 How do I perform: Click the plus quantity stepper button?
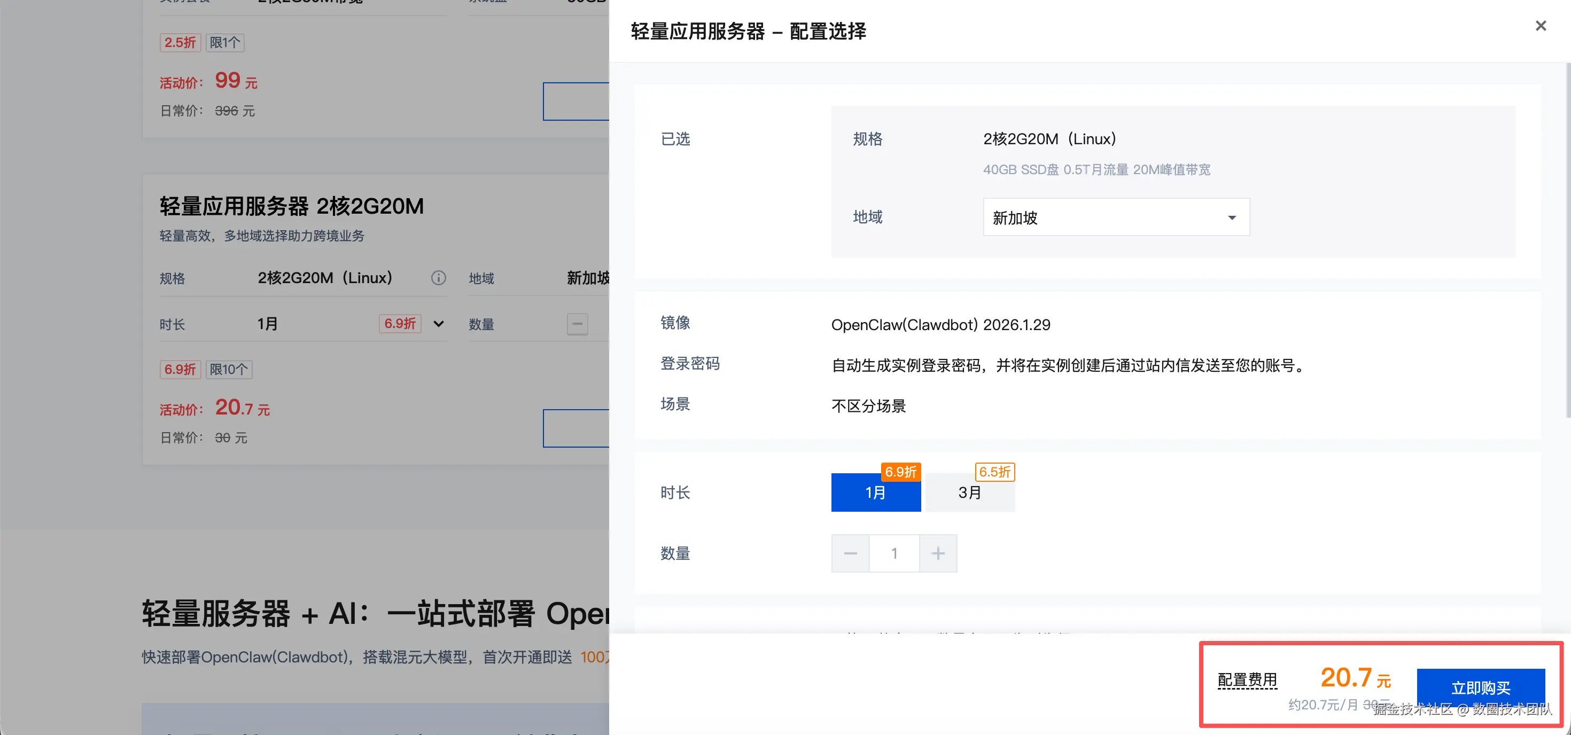pyautogui.click(x=938, y=553)
